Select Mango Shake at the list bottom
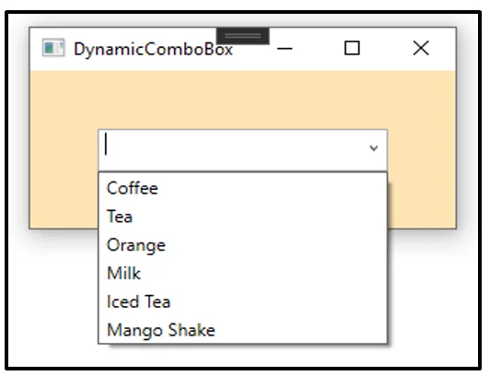The width and height of the screenshot is (490, 376). pyautogui.click(x=243, y=330)
